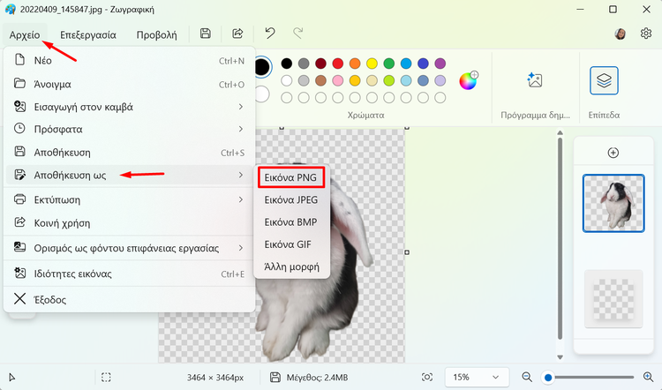This screenshot has height=390, width=662.
Task: Open the Settings gear icon
Action: point(646,34)
